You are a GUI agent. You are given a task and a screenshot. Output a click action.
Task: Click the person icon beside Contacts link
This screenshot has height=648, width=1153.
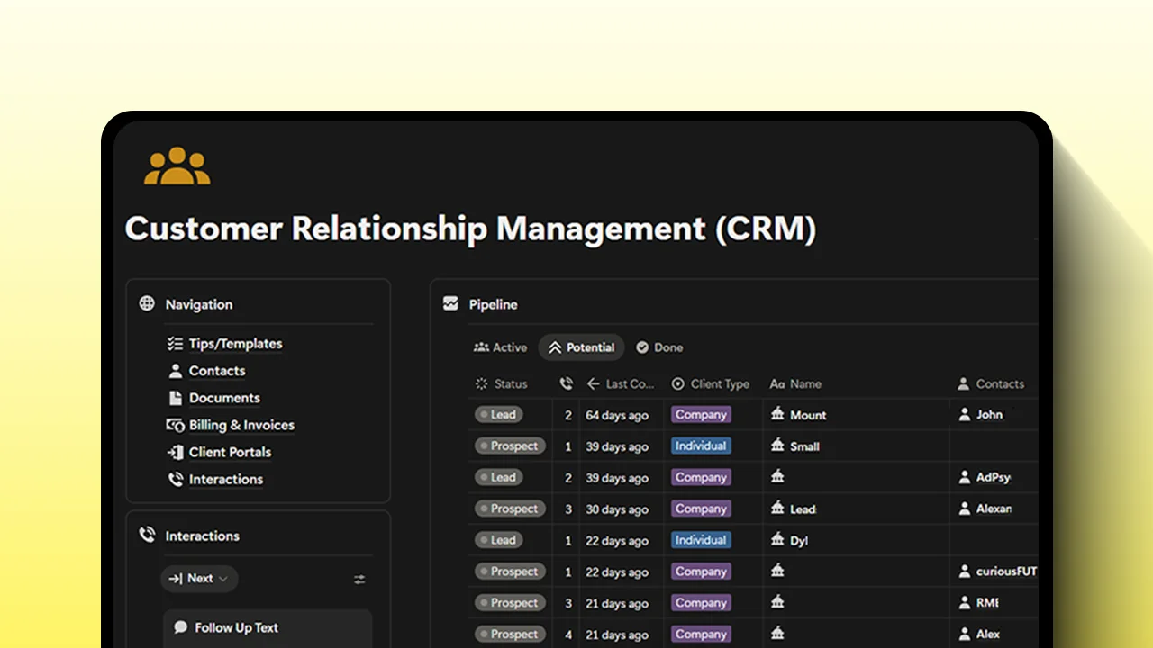tap(175, 371)
